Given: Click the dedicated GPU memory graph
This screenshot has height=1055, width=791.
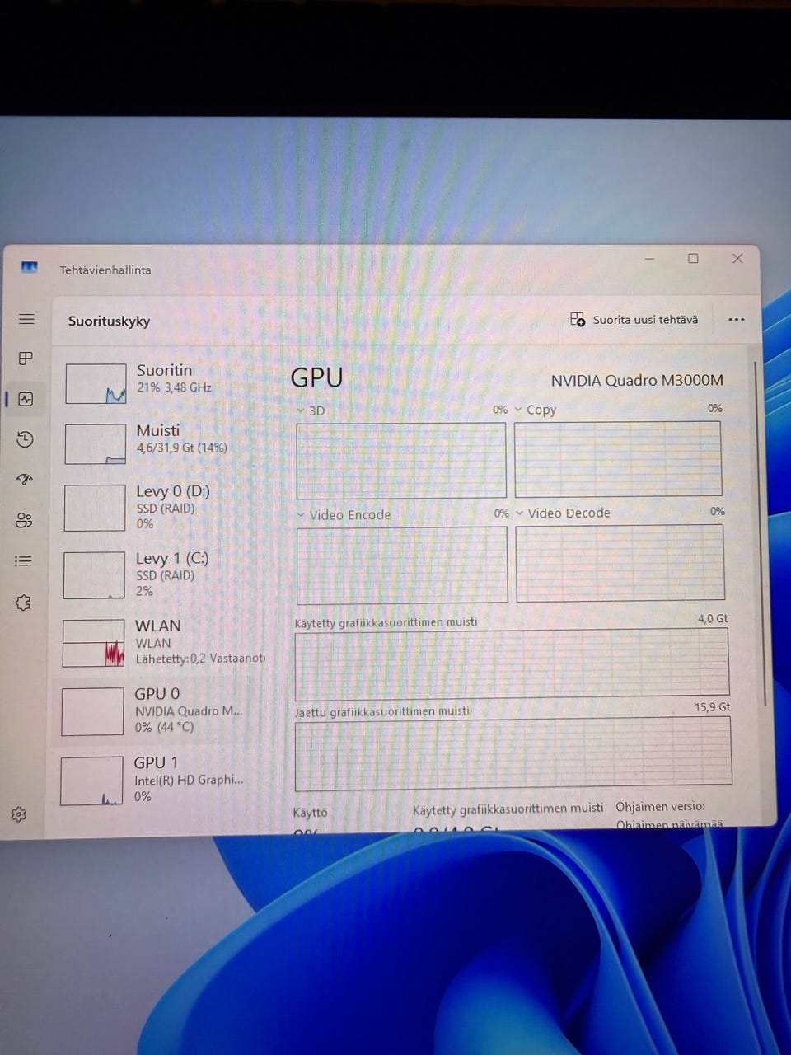Looking at the screenshot, I should coord(512,663).
